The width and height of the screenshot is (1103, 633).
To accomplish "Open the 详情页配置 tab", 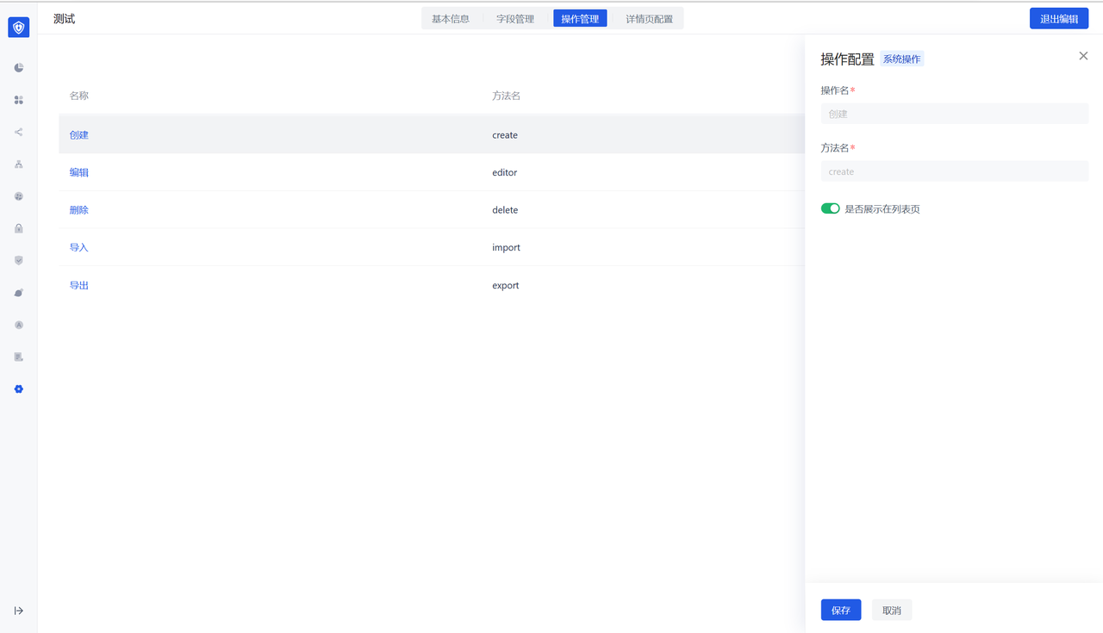I will click(x=649, y=19).
